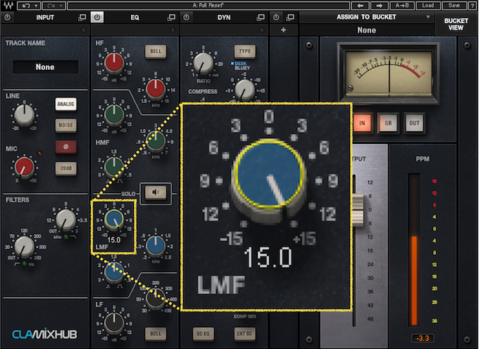
Task: Set VU meter to IN
Action: click(362, 123)
